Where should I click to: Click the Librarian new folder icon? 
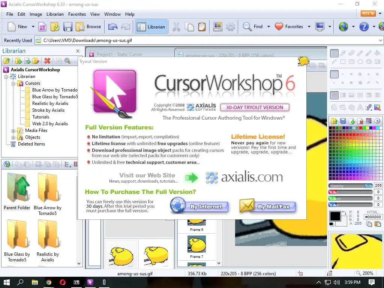18,61
